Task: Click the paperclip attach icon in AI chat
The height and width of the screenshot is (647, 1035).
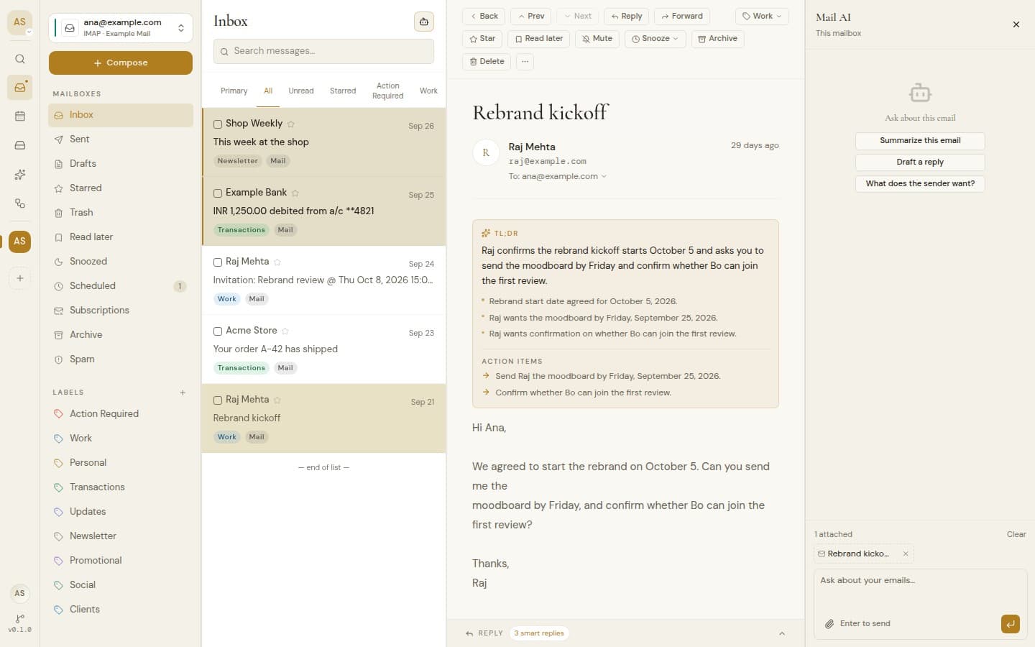Action: tap(829, 624)
